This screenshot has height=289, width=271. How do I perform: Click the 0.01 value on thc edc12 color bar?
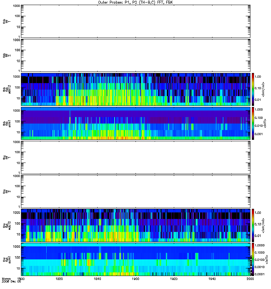tap(258, 236)
